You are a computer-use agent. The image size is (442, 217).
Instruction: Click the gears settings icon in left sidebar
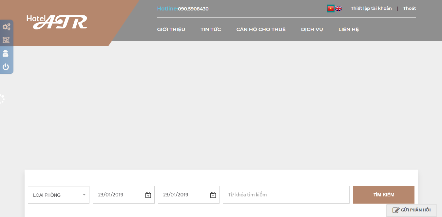[x=6, y=27]
